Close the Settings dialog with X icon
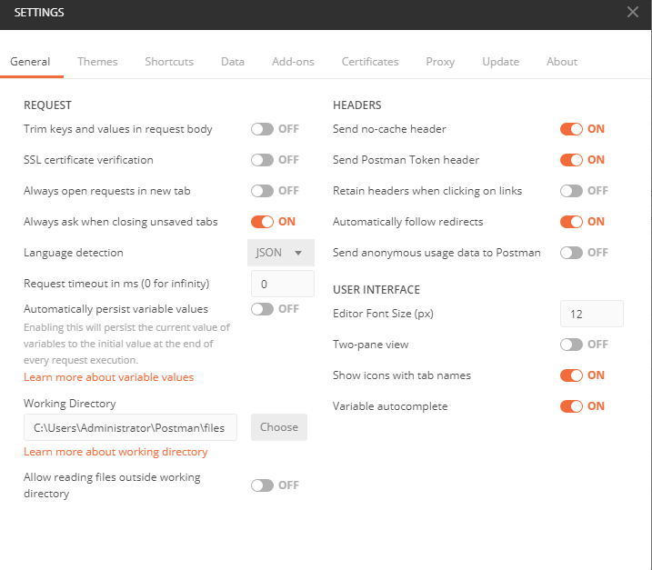652x570 pixels. point(633,12)
